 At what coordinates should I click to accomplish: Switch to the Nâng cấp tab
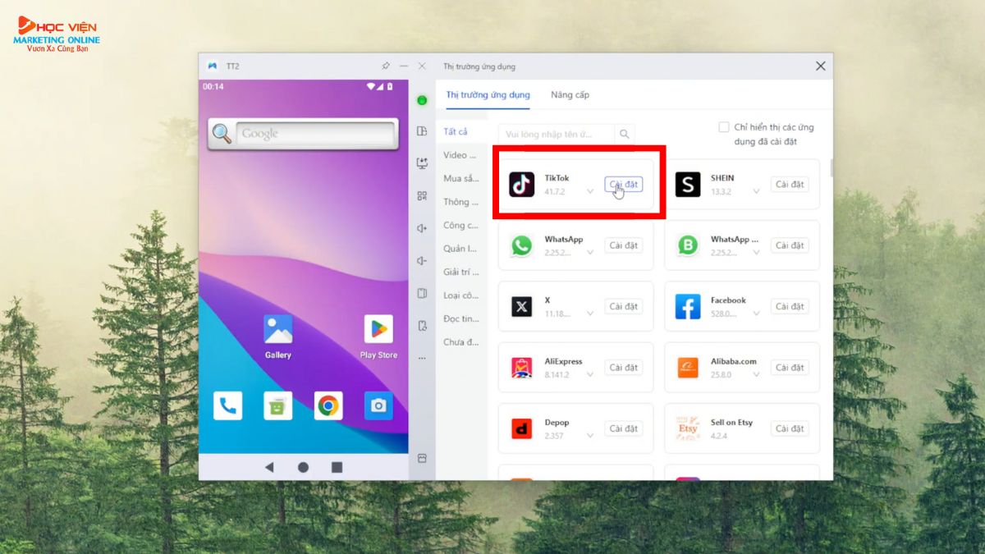pos(570,94)
